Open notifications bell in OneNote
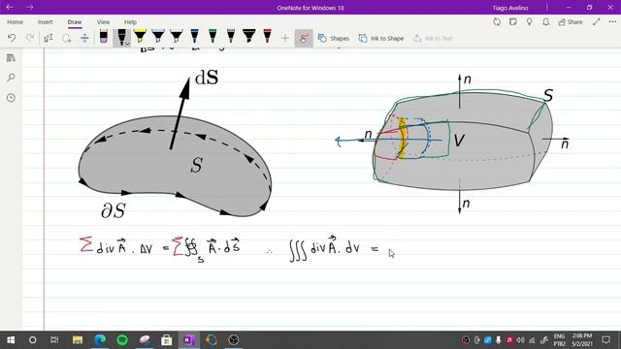 [545, 22]
